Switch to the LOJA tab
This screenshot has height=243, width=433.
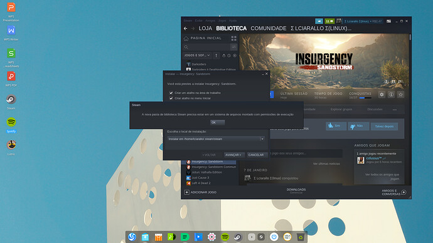pos(205,28)
